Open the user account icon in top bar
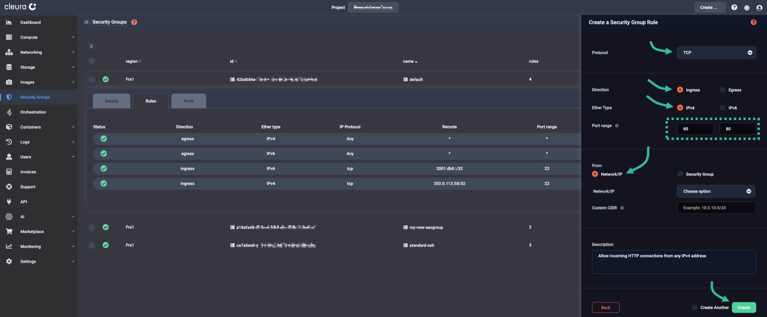 [759, 8]
